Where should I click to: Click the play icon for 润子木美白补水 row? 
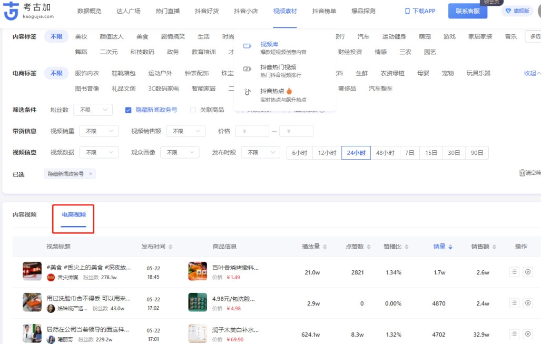(x=528, y=334)
